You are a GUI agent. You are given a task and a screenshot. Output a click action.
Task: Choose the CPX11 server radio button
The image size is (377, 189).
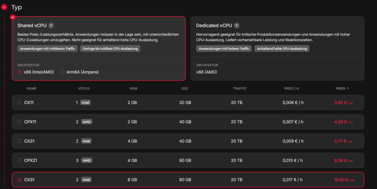point(20,122)
